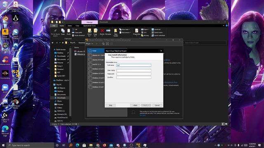
Task: Select Downloads under This PC
Action: point(60,98)
